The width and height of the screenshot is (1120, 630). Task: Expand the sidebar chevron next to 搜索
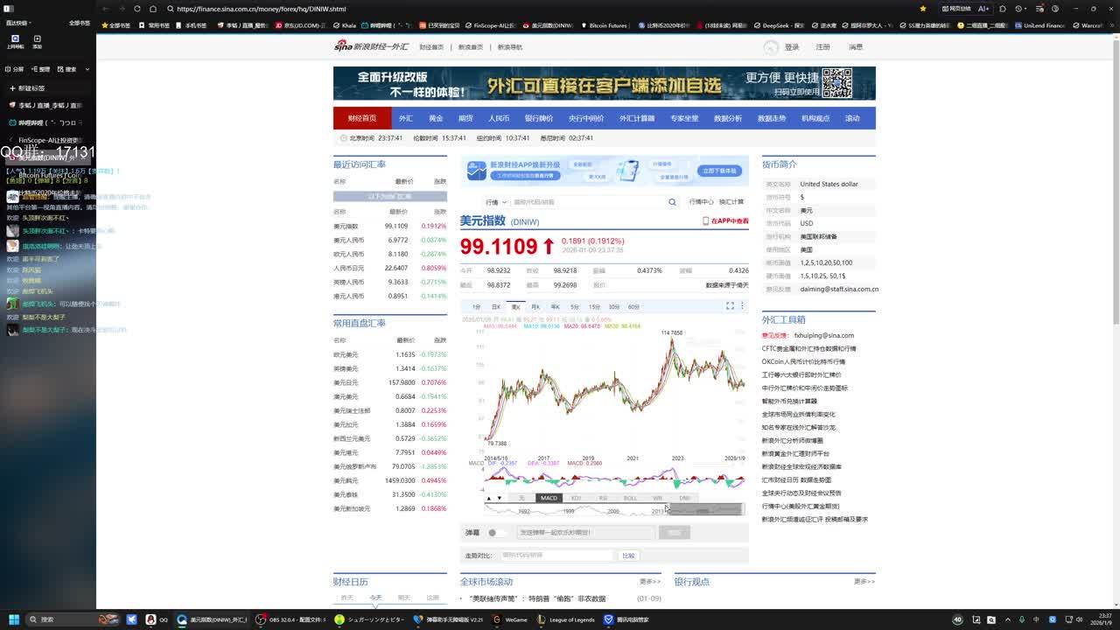(x=87, y=69)
